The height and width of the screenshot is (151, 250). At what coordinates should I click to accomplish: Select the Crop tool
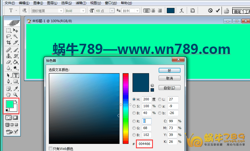[x=8, y=42]
